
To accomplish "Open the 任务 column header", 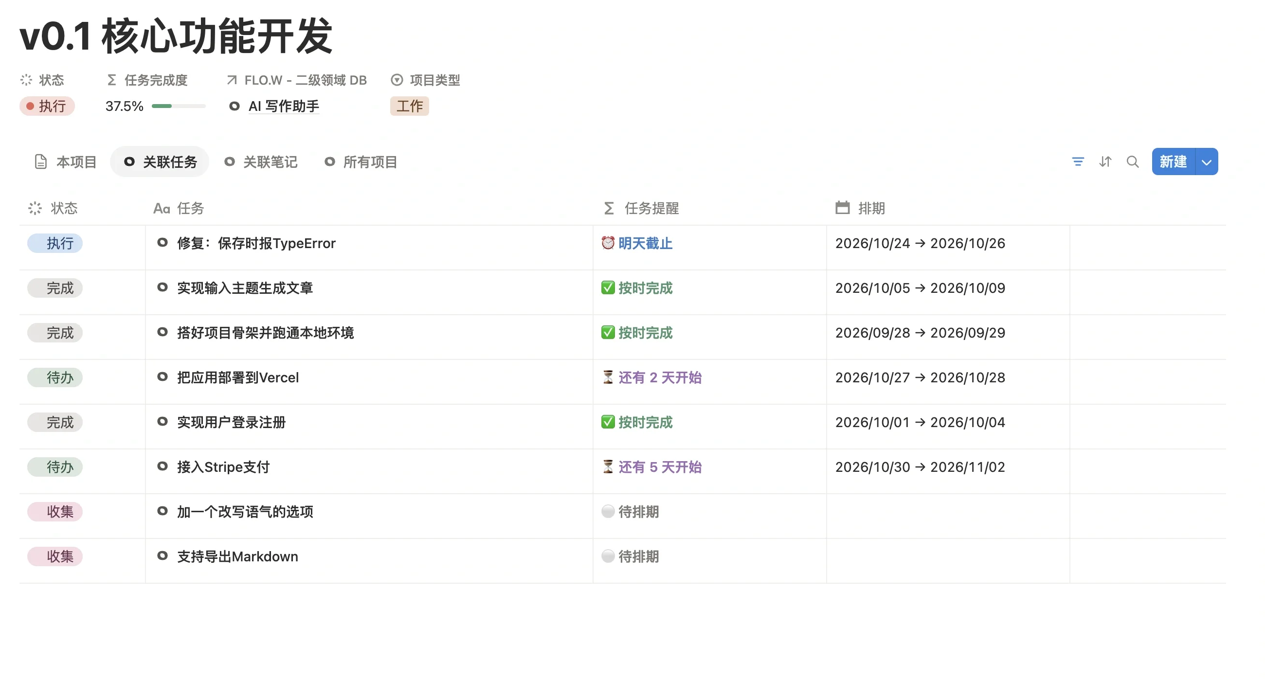I will click(x=178, y=208).
